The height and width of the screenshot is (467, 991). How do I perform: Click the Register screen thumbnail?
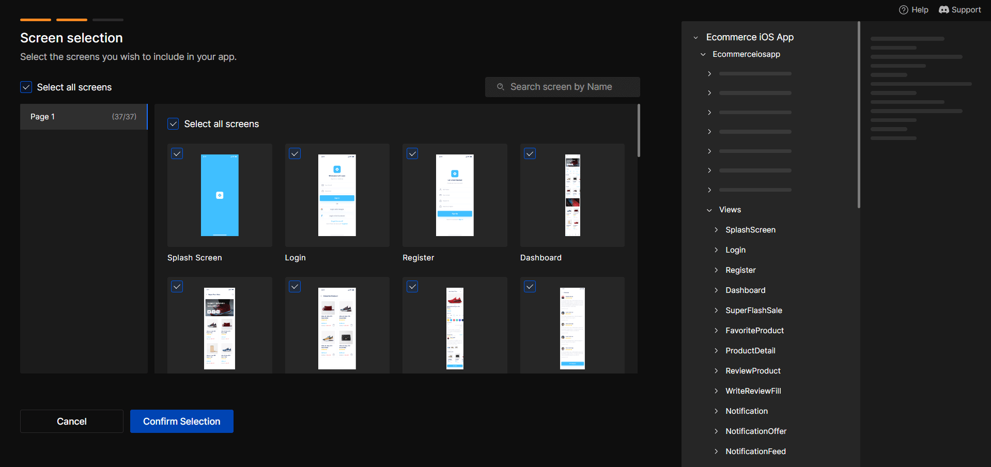tap(455, 195)
